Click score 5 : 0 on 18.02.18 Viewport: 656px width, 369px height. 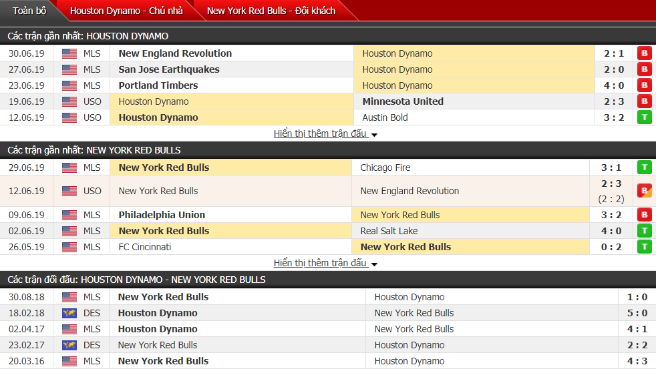(637, 313)
